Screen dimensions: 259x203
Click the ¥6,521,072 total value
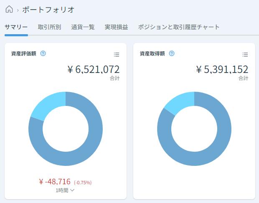pos(94,69)
